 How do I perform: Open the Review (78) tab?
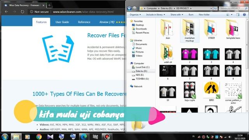pyautogui.click(x=107, y=22)
